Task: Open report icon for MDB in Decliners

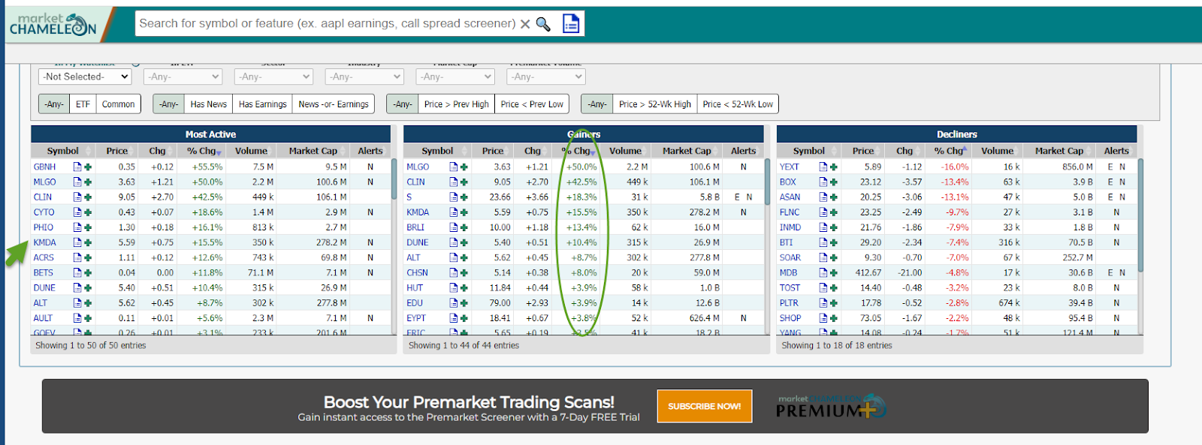Action: (x=823, y=273)
